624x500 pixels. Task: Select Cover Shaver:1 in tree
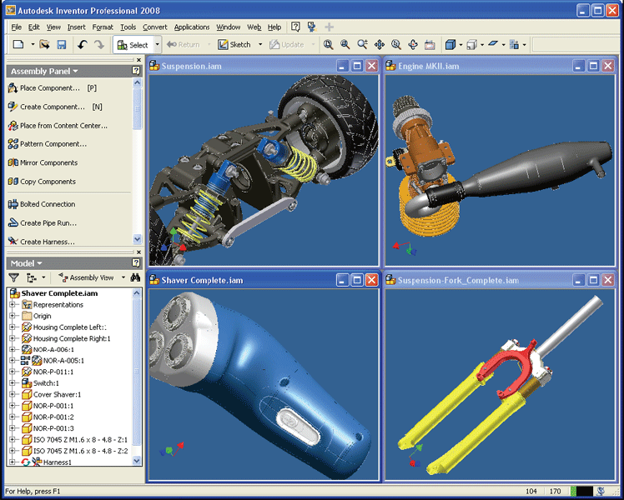click(57, 394)
